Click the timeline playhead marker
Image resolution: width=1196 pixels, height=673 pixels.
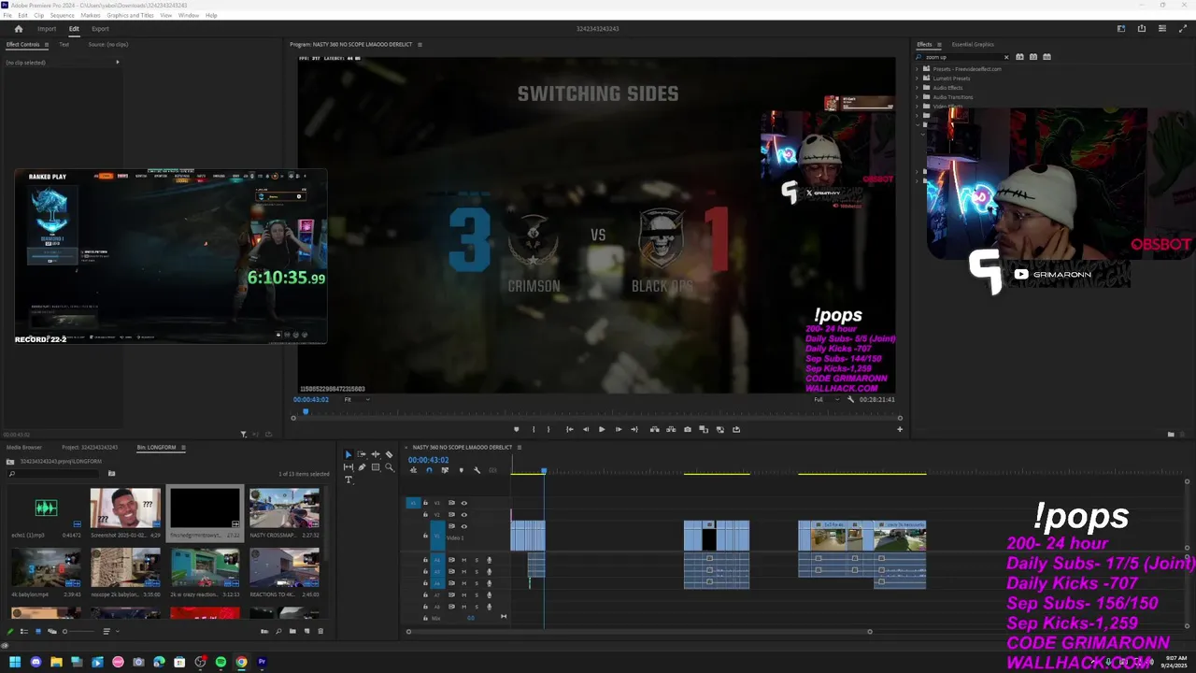click(544, 471)
